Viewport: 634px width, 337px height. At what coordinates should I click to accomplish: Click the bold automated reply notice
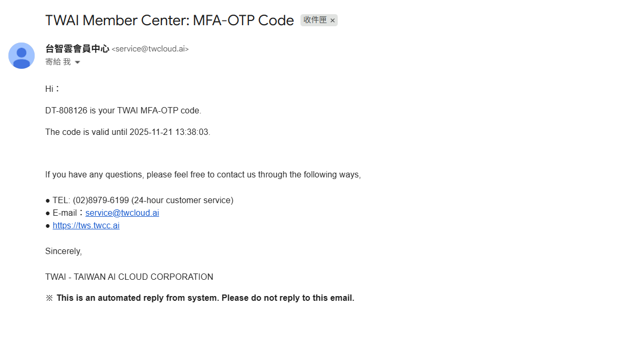205,298
